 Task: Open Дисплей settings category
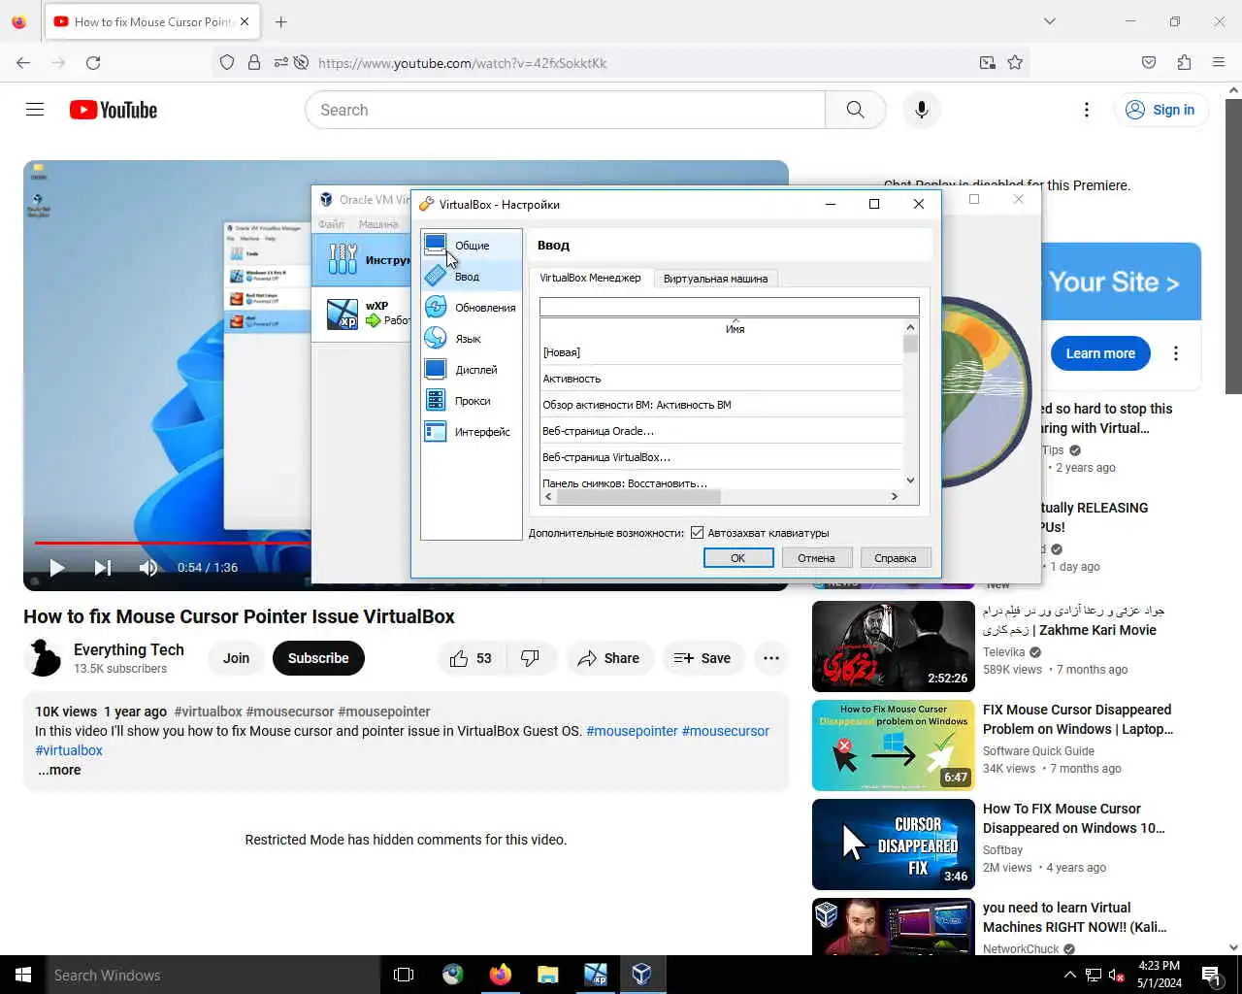[472, 370]
